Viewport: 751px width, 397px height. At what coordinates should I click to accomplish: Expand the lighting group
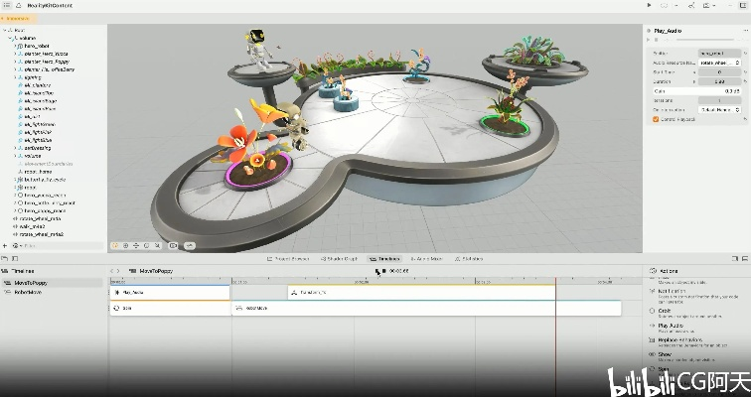click(x=15, y=77)
